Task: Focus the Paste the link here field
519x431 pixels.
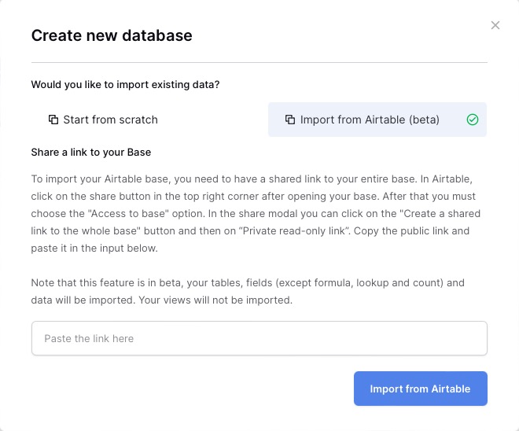Action: [x=259, y=338]
